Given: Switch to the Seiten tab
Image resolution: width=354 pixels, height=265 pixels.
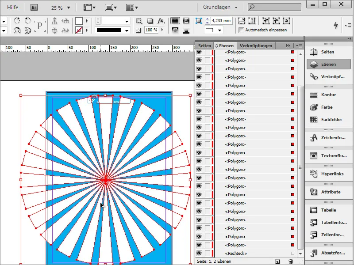Looking at the screenshot, I should click(x=204, y=45).
